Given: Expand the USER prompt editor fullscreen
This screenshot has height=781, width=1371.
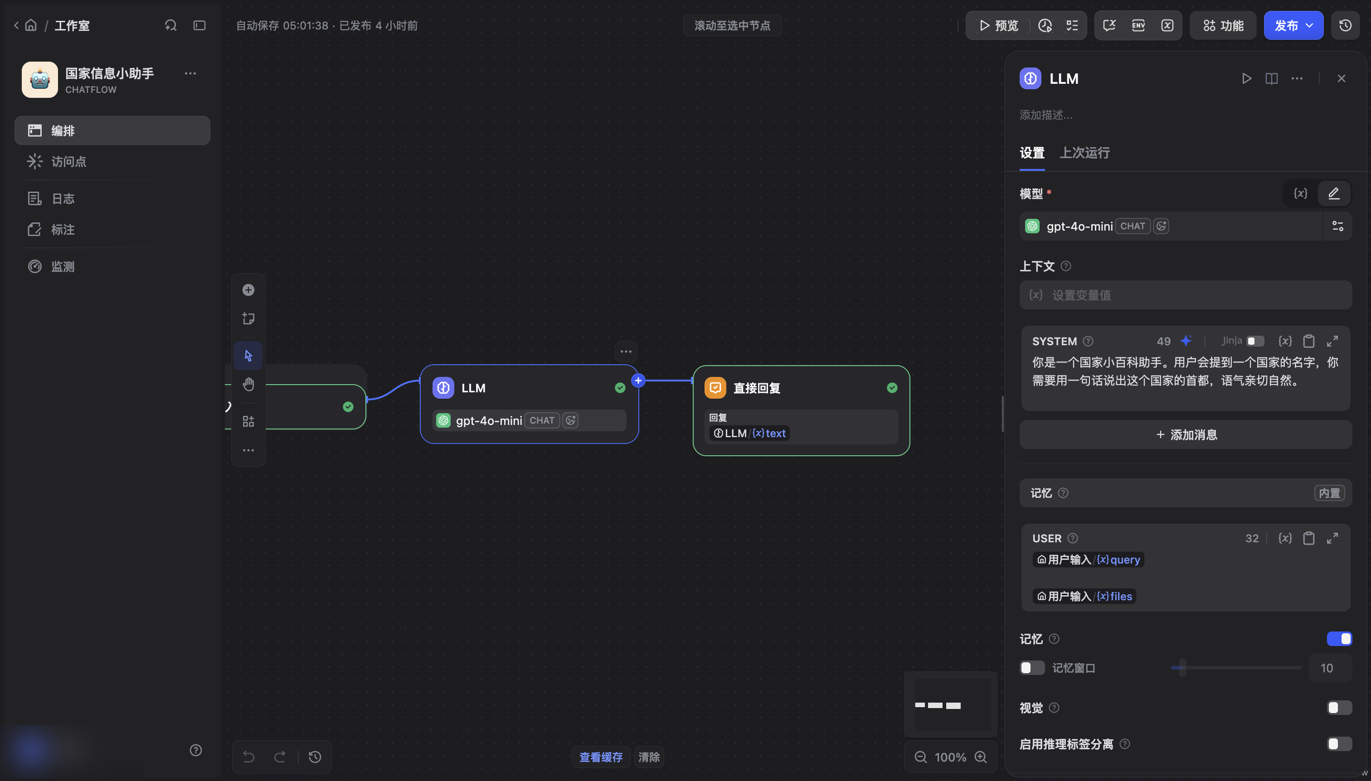Looking at the screenshot, I should [1332, 538].
